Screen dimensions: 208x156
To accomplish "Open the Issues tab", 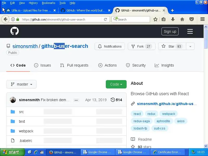I will (42, 65).
